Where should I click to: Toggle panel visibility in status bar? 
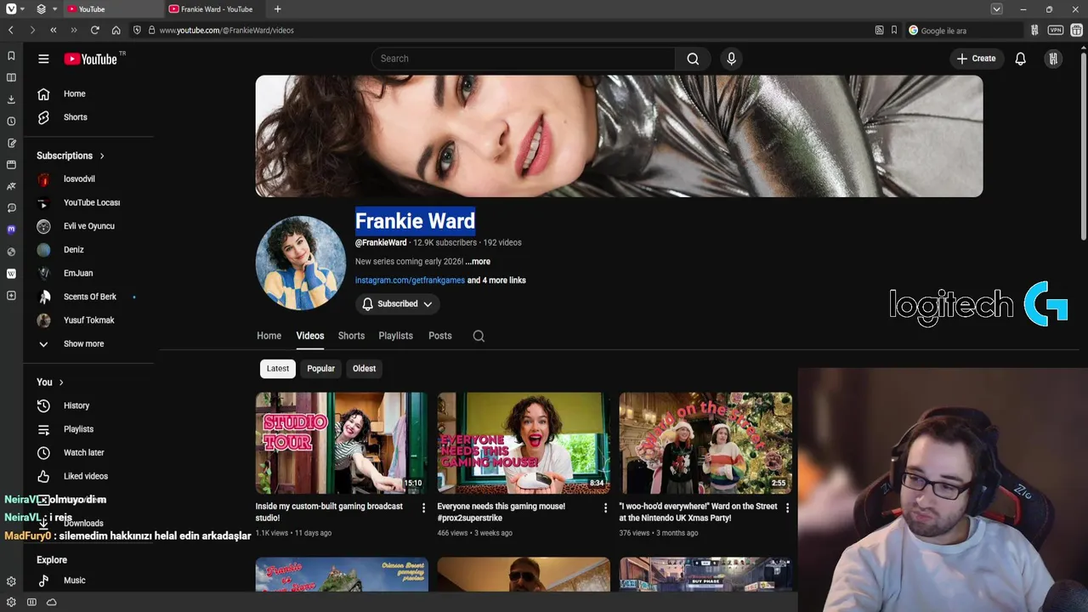31,602
